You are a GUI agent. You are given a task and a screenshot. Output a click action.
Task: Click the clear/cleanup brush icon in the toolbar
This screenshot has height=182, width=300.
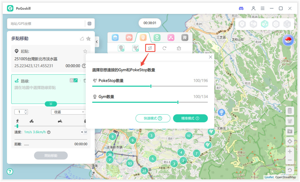click(179, 48)
